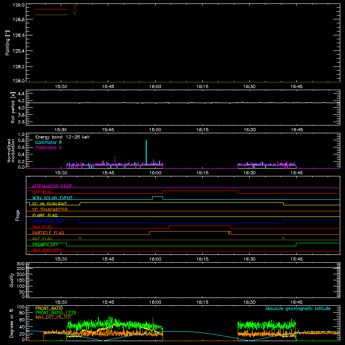Click the 4.4 roll period tick label
Viewport: 345px width, 345px height.
click(x=21, y=94)
